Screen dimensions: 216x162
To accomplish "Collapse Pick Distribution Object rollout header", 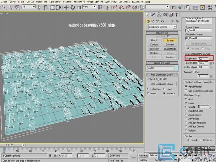I will coord(162,75).
